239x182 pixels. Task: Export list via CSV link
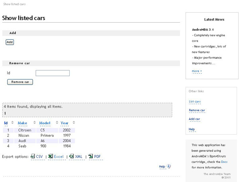pos(39,157)
